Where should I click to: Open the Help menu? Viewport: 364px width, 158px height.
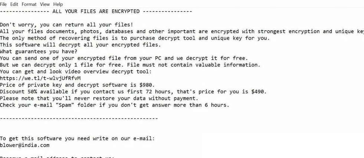58,4
